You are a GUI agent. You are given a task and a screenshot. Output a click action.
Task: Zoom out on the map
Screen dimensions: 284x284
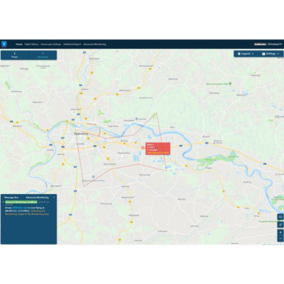tap(280, 238)
